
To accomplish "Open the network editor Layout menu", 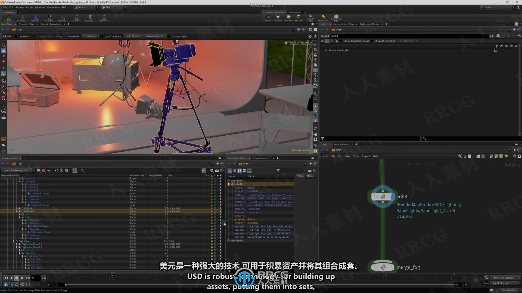I will [x=366, y=156].
